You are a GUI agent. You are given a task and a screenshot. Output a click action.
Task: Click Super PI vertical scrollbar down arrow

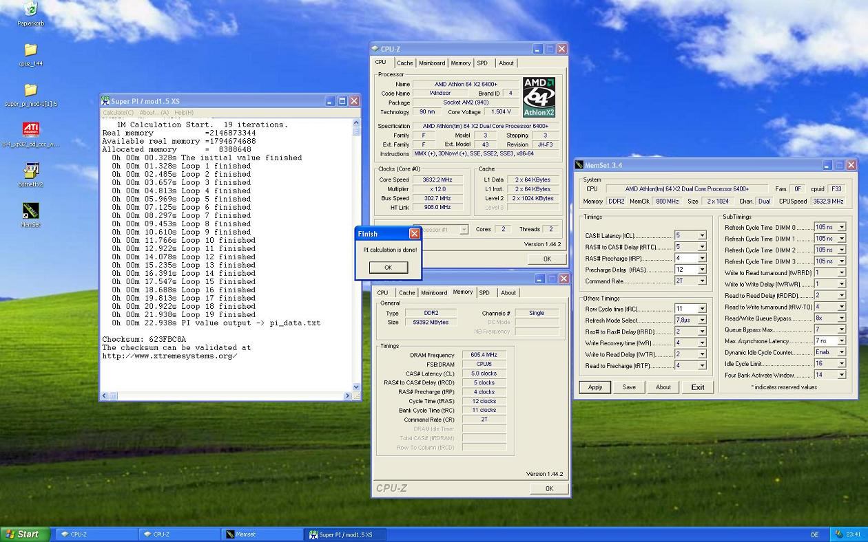click(x=356, y=387)
